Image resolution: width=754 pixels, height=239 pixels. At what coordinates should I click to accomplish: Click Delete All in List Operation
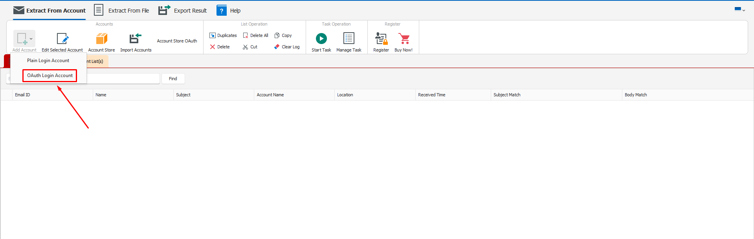pyautogui.click(x=256, y=35)
